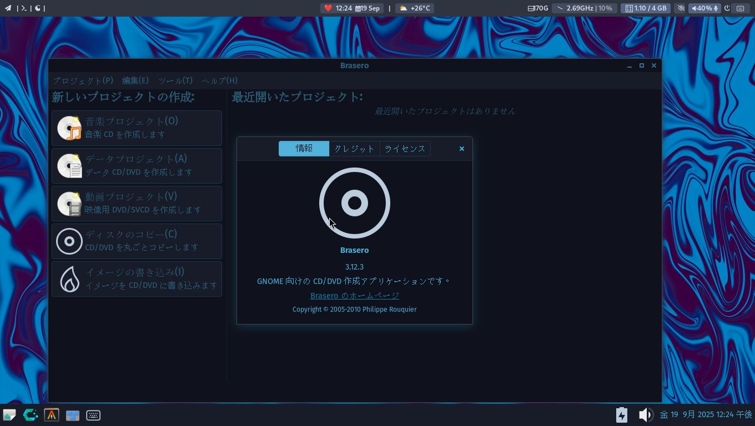This screenshot has width=755, height=426.
Task: Open the teal hexagon app in taskbar
Action: (31, 415)
